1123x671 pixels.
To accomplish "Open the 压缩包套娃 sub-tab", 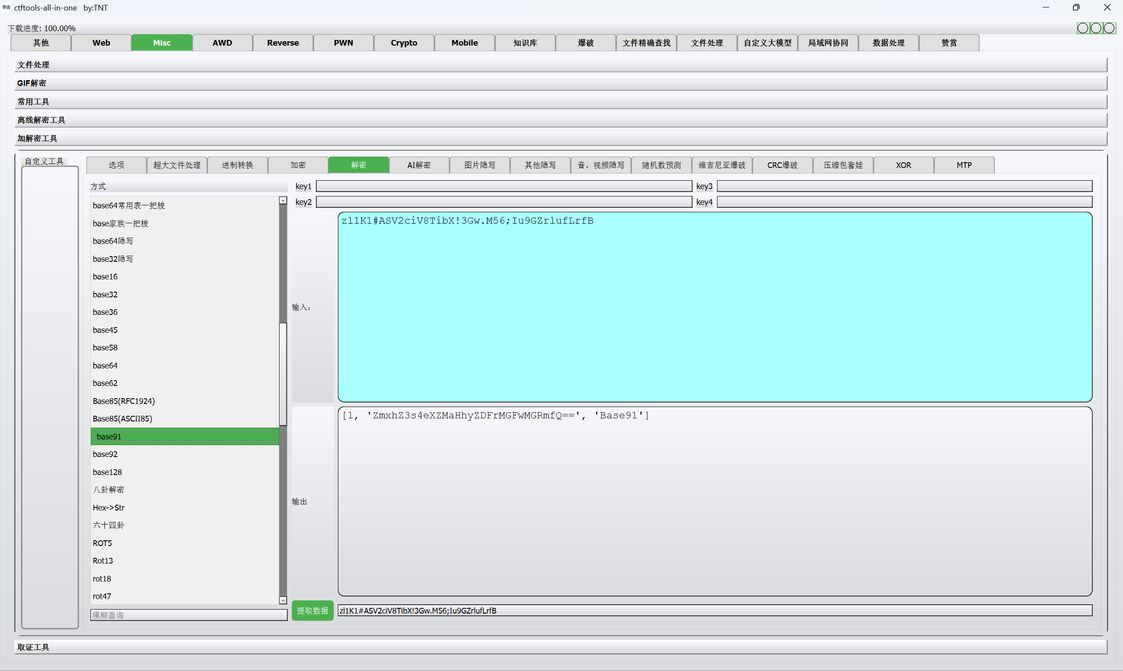I will click(843, 165).
